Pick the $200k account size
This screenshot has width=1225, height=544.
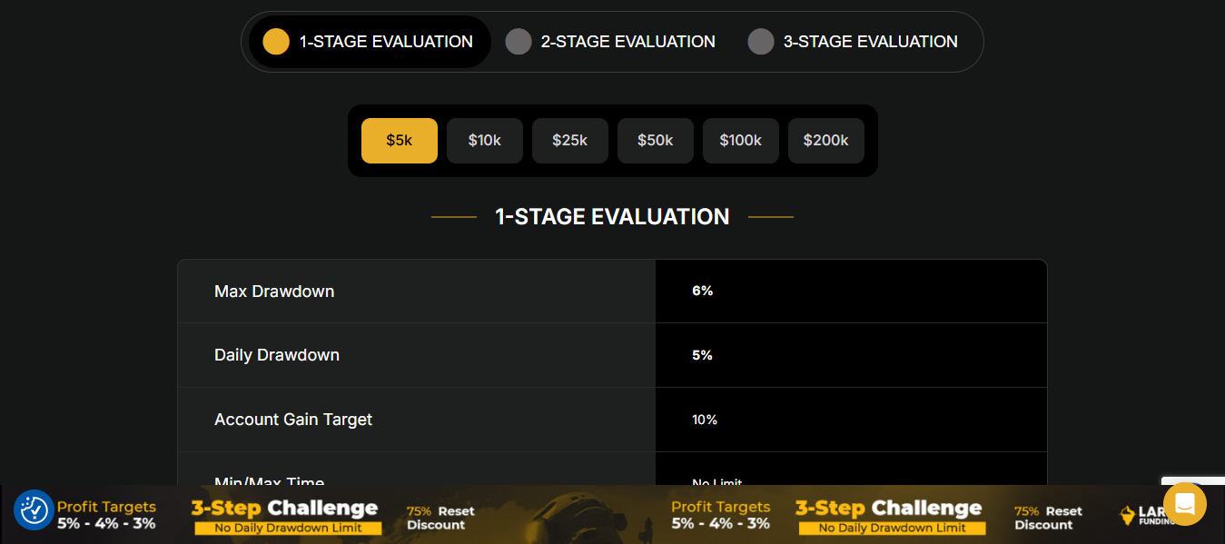826,141
